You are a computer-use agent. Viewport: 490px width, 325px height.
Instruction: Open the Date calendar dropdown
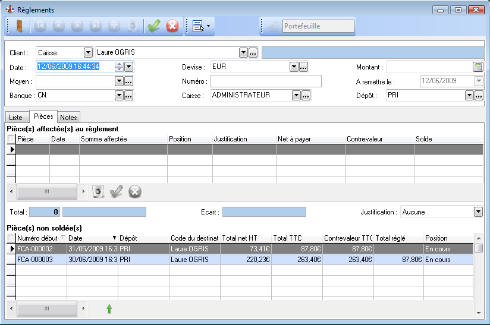pos(129,67)
